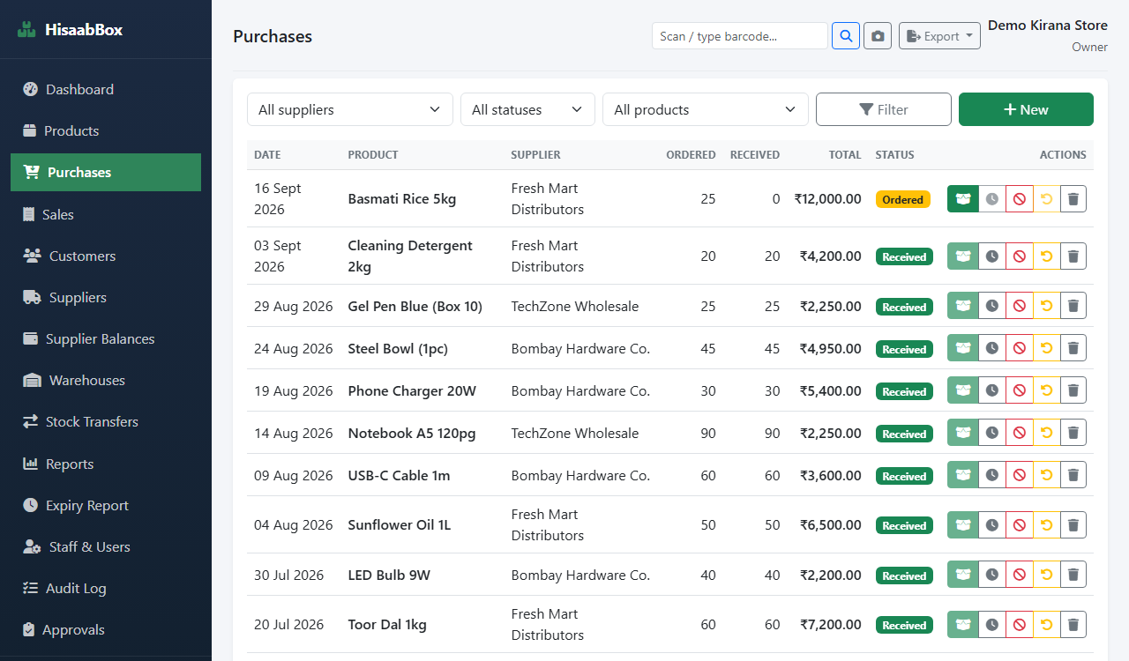Open the Export dropdown menu

(x=939, y=36)
